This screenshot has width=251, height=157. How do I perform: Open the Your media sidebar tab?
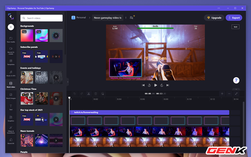11,39
